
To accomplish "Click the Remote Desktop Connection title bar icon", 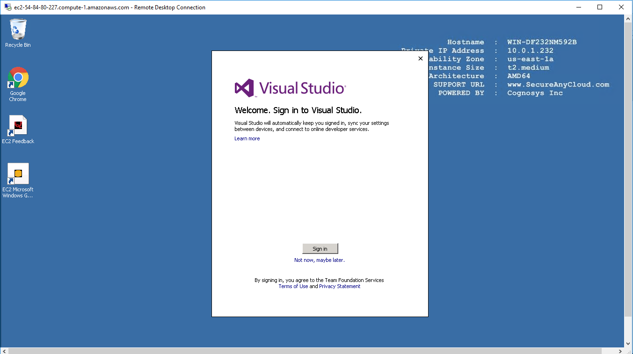I will [8, 7].
